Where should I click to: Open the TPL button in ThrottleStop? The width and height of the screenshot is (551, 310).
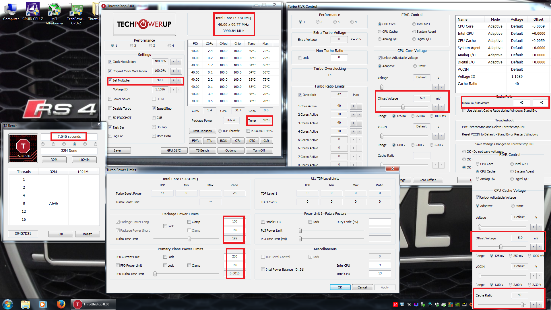coord(209,141)
